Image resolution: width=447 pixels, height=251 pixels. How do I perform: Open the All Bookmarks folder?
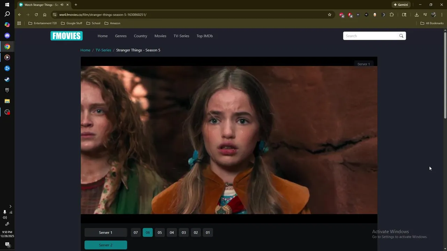tap(432, 23)
